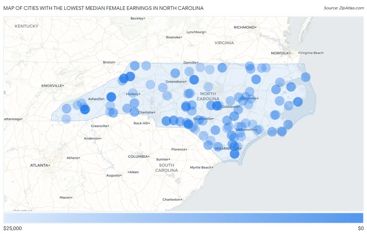Click the Lynchburg city label

coord(195,32)
